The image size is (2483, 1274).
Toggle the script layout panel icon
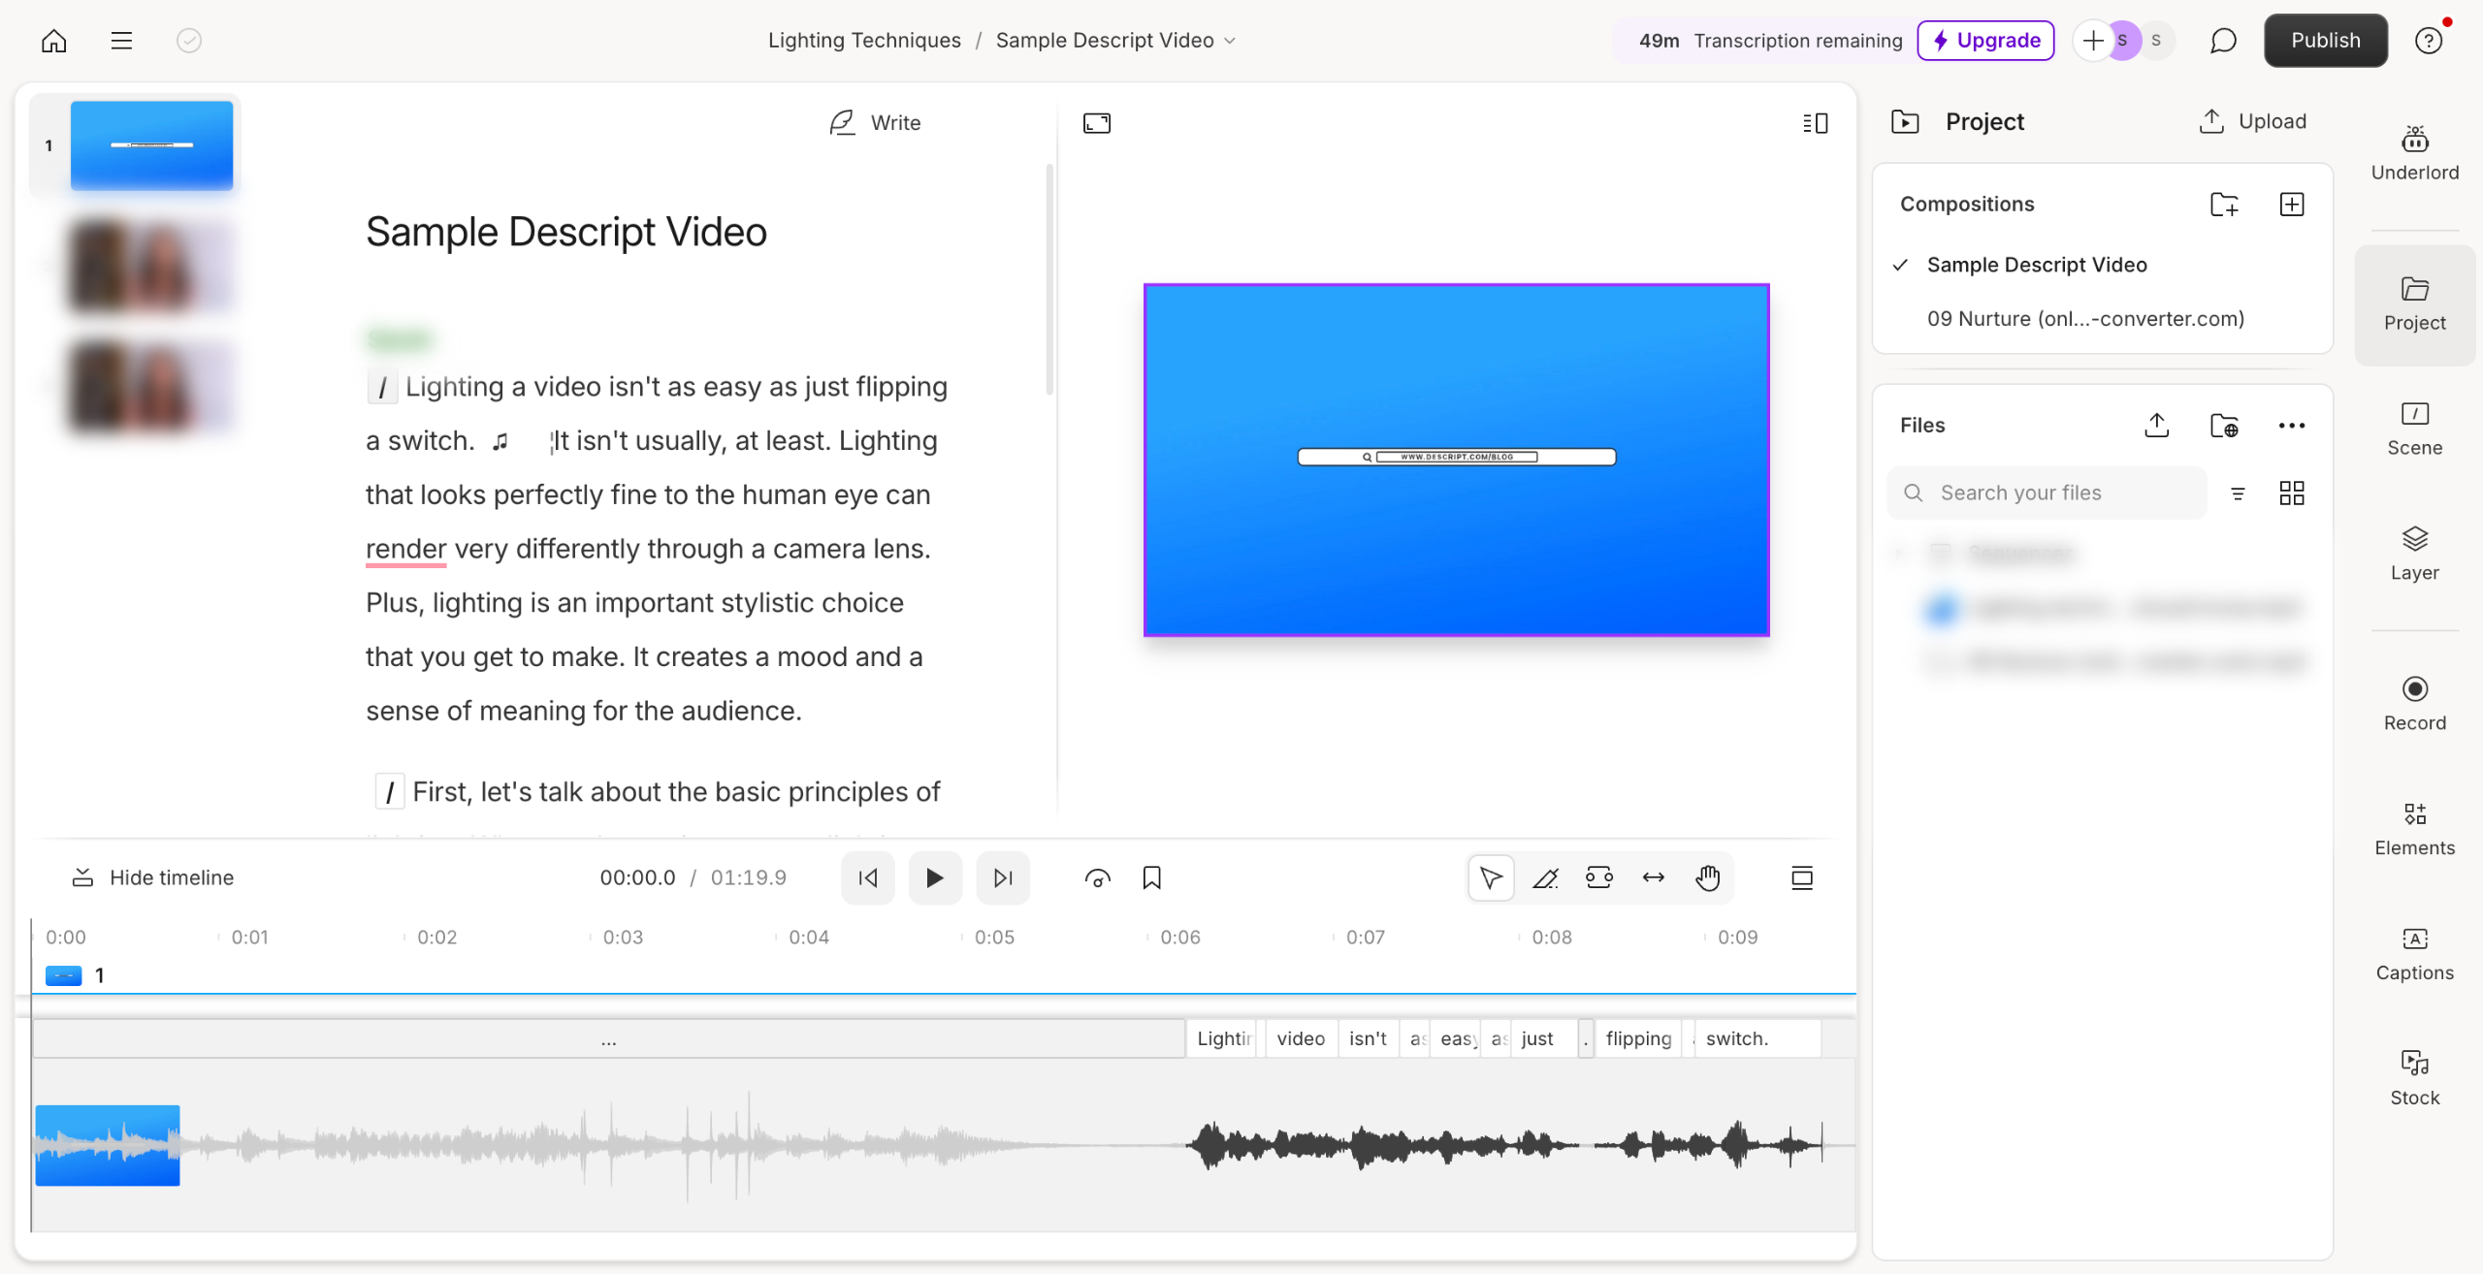click(x=1815, y=123)
